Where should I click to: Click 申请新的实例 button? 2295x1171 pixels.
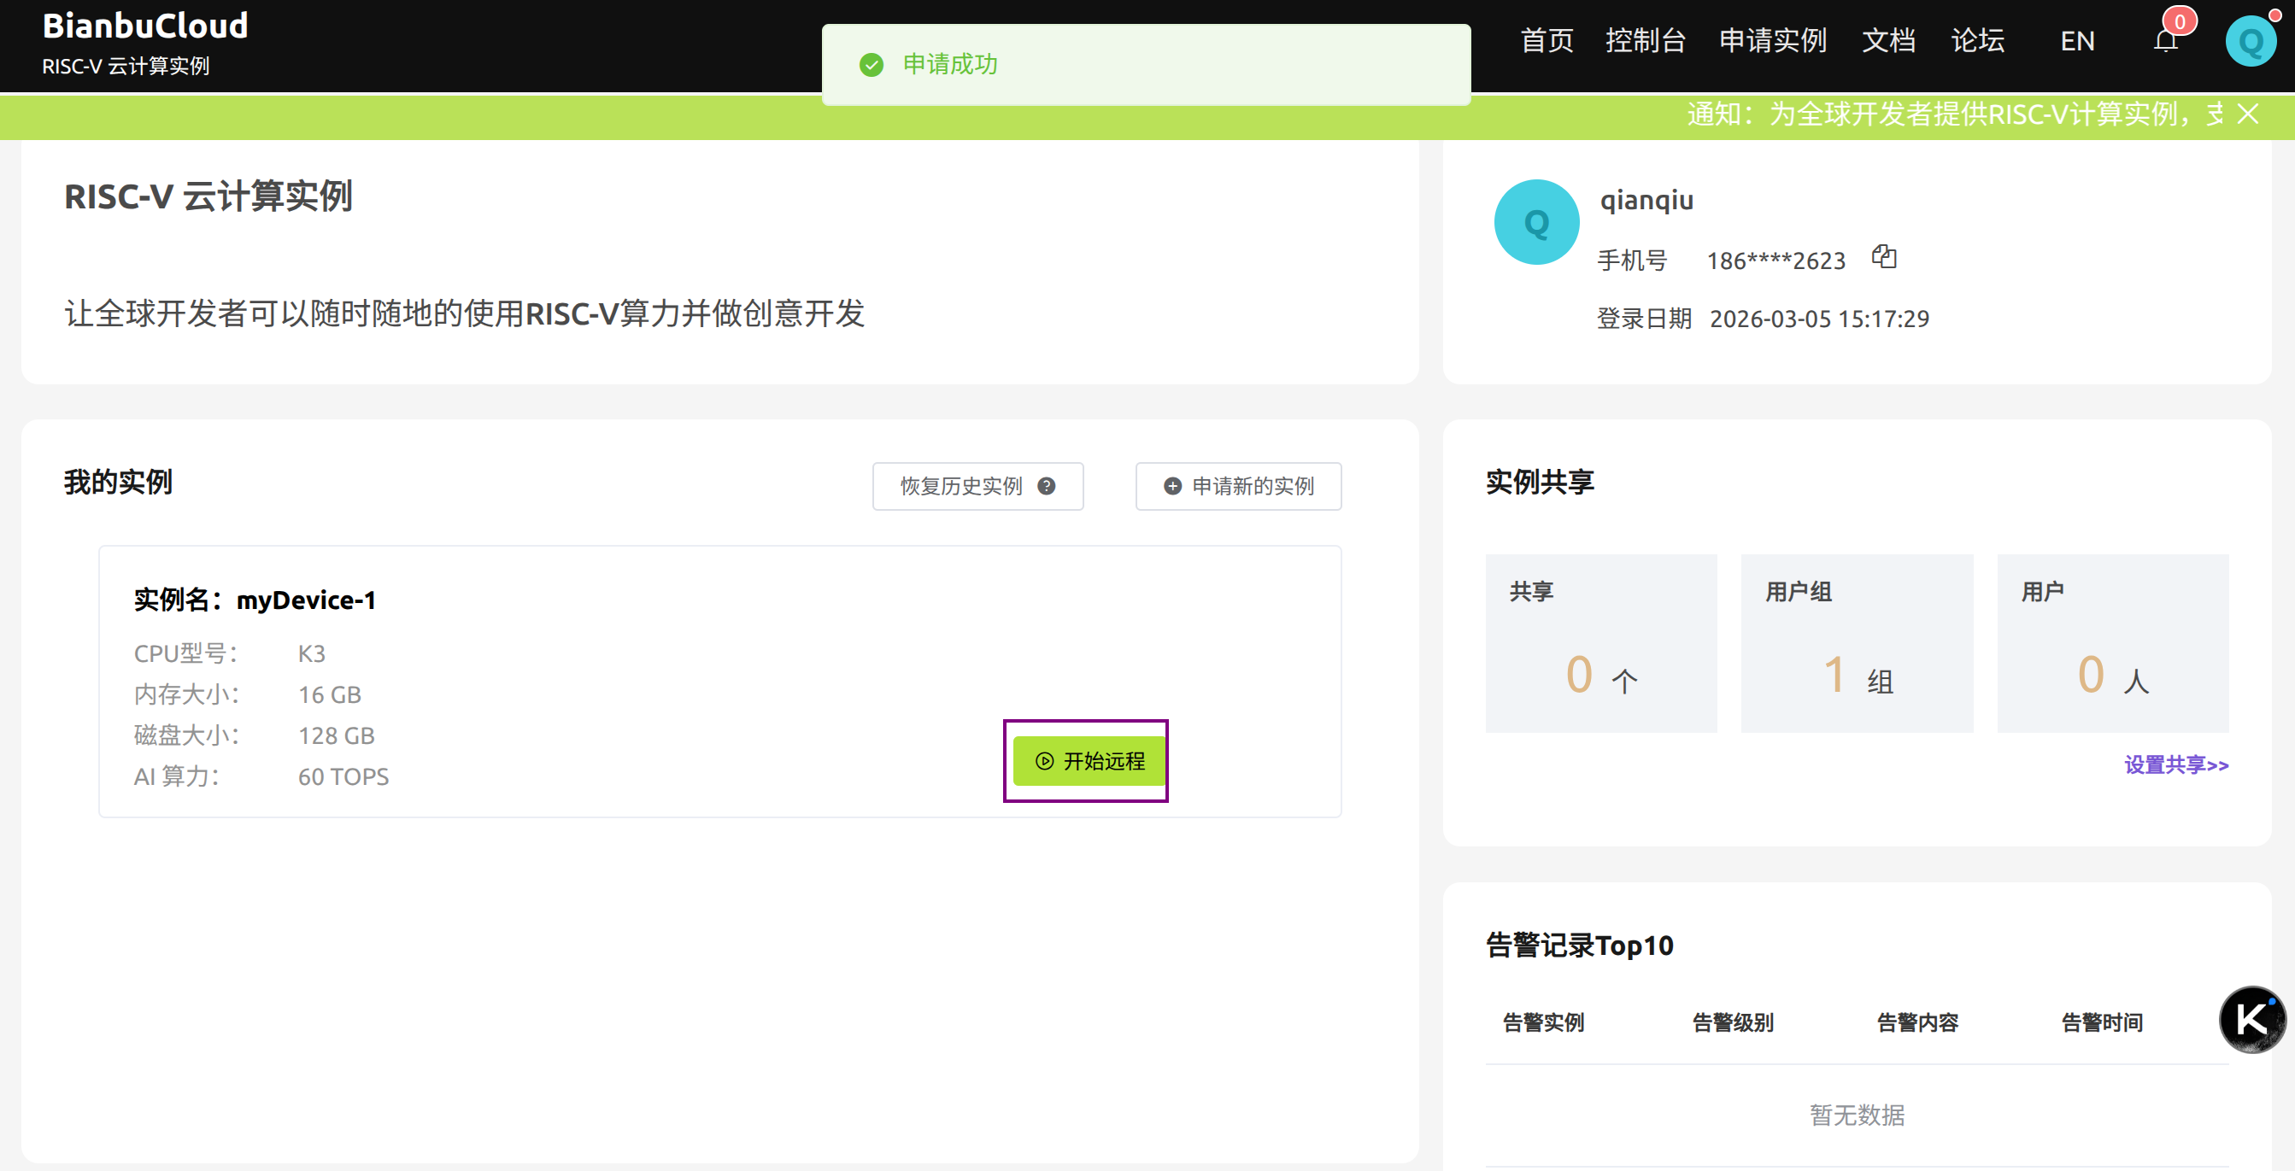1238,486
